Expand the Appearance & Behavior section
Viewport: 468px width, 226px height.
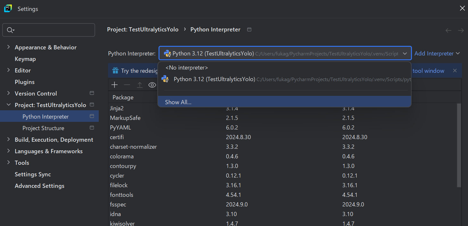pos(8,47)
